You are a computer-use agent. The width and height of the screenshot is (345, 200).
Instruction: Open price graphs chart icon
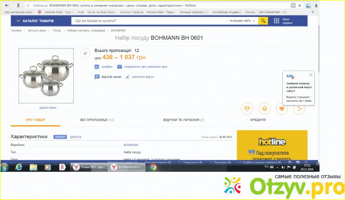[97, 67]
